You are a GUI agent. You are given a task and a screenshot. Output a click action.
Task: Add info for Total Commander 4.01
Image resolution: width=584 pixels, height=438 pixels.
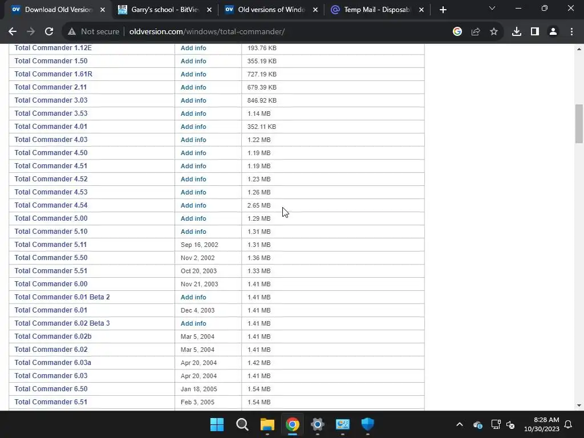[x=193, y=127]
